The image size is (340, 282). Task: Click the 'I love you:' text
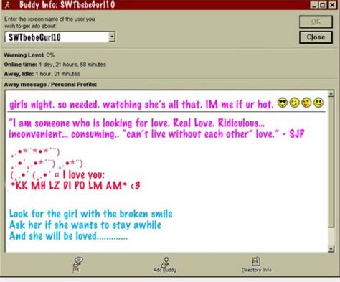pyautogui.click(x=83, y=175)
